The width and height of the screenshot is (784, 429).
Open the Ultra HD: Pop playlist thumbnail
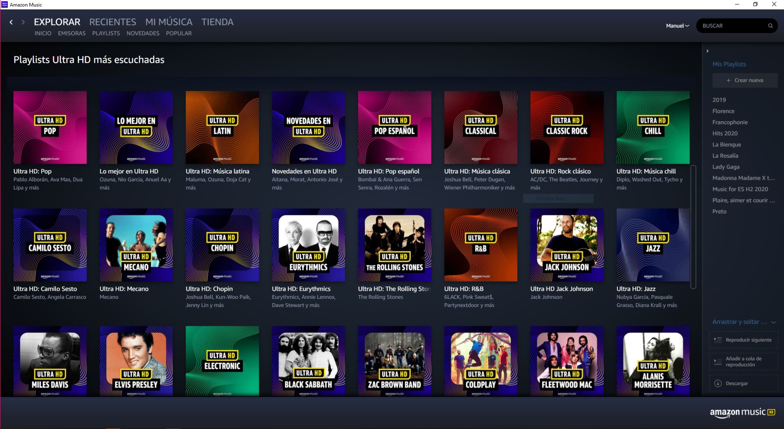(x=50, y=127)
